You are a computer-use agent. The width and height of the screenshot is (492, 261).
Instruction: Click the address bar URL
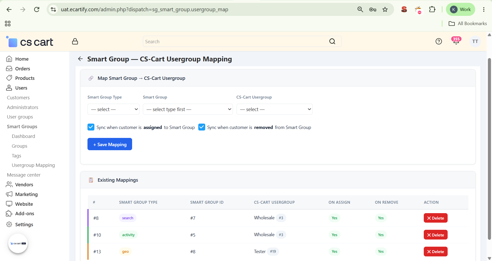[x=144, y=9]
